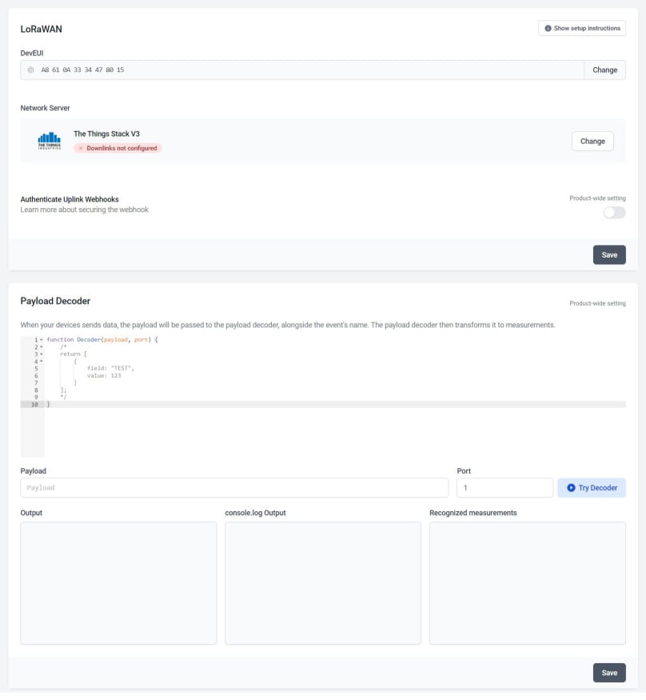Show setup instructions for LoRaWAN
The image size is (646, 700).
[x=581, y=28]
